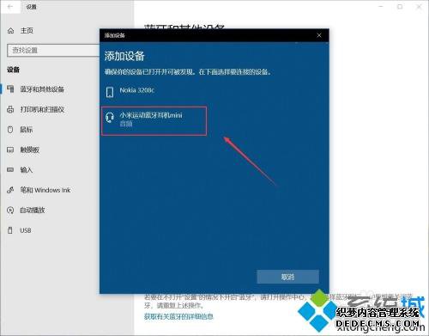
Task: Click the USB icon in sidebar
Action: 10,230
